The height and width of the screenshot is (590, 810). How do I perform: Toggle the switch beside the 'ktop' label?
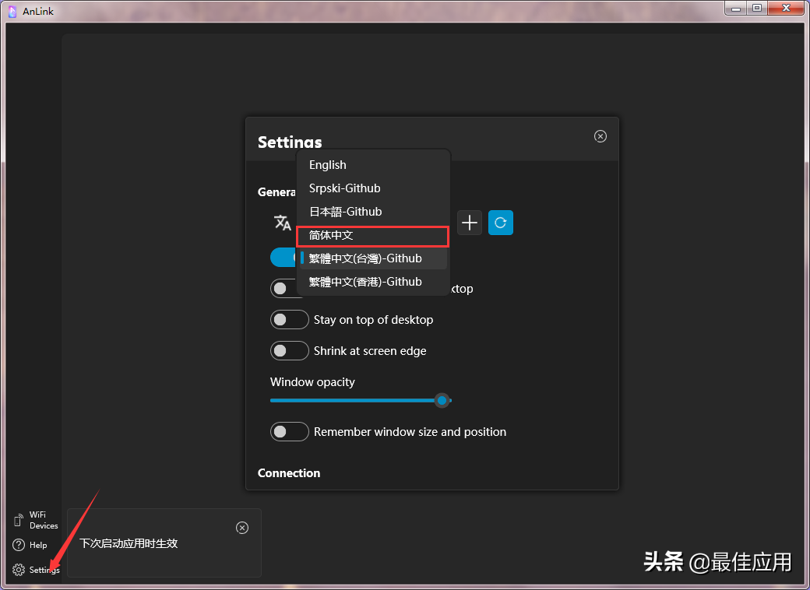coord(283,288)
